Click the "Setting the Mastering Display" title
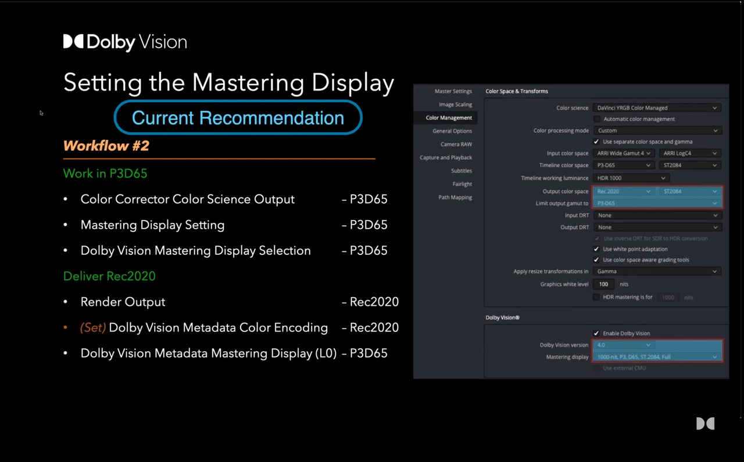This screenshot has width=744, height=462. [229, 82]
